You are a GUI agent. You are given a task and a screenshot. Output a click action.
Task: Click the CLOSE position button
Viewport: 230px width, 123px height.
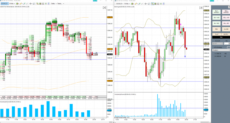pos(226,29)
